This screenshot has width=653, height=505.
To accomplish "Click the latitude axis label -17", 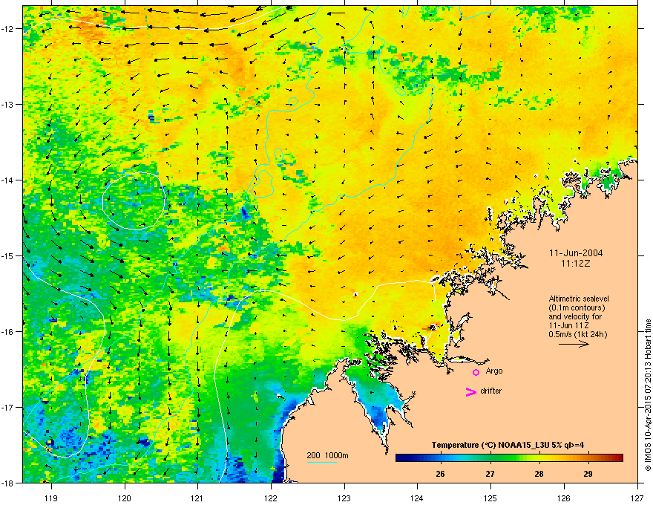I will pyautogui.click(x=8, y=407).
